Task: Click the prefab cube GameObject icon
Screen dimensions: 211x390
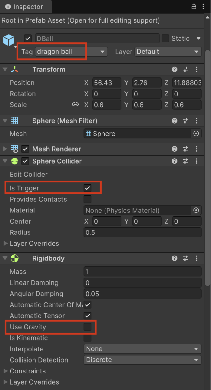Action: [x=9, y=40]
